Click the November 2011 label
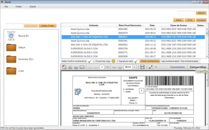Image resolution: width=209 pixels, height=130 pixels. coord(26,59)
